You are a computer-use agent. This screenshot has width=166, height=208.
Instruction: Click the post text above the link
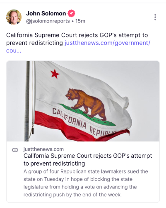tap(77, 39)
